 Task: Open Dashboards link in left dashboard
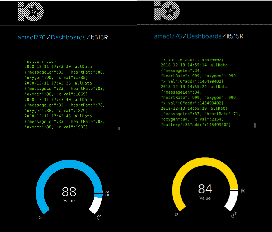coord(68,37)
